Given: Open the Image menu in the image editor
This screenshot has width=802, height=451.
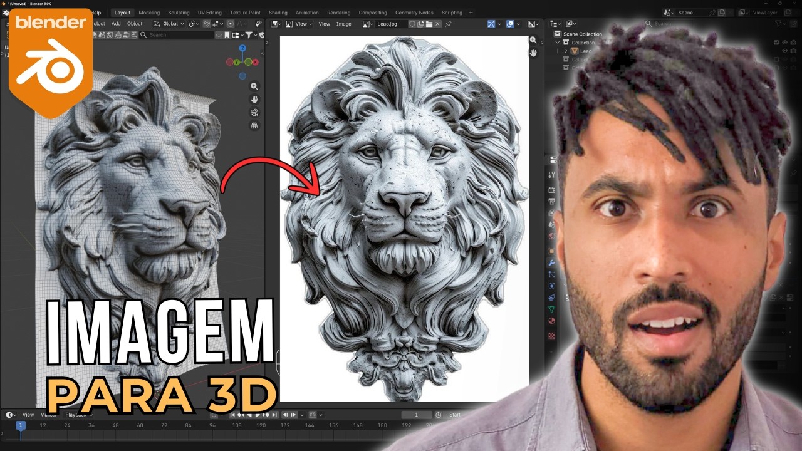Looking at the screenshot, I should pos(343,24).
